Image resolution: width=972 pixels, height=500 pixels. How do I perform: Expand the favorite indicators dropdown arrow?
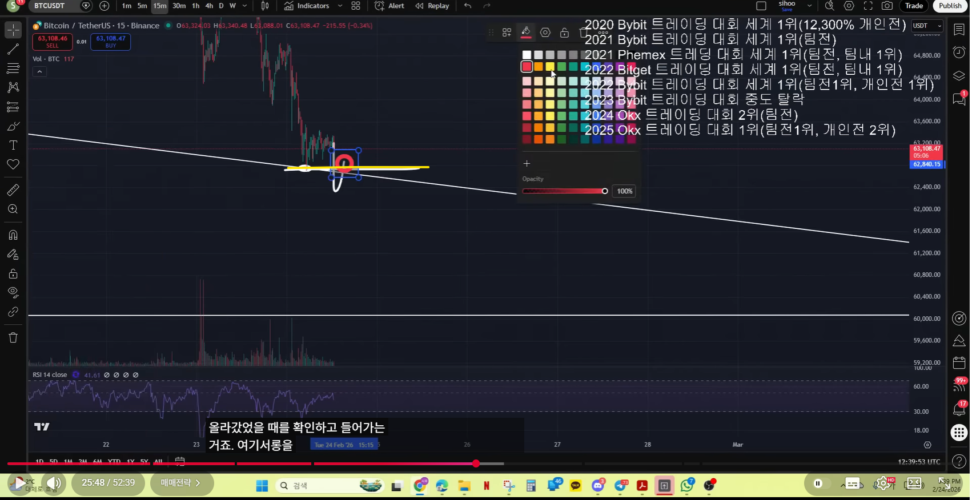point(340,6)
